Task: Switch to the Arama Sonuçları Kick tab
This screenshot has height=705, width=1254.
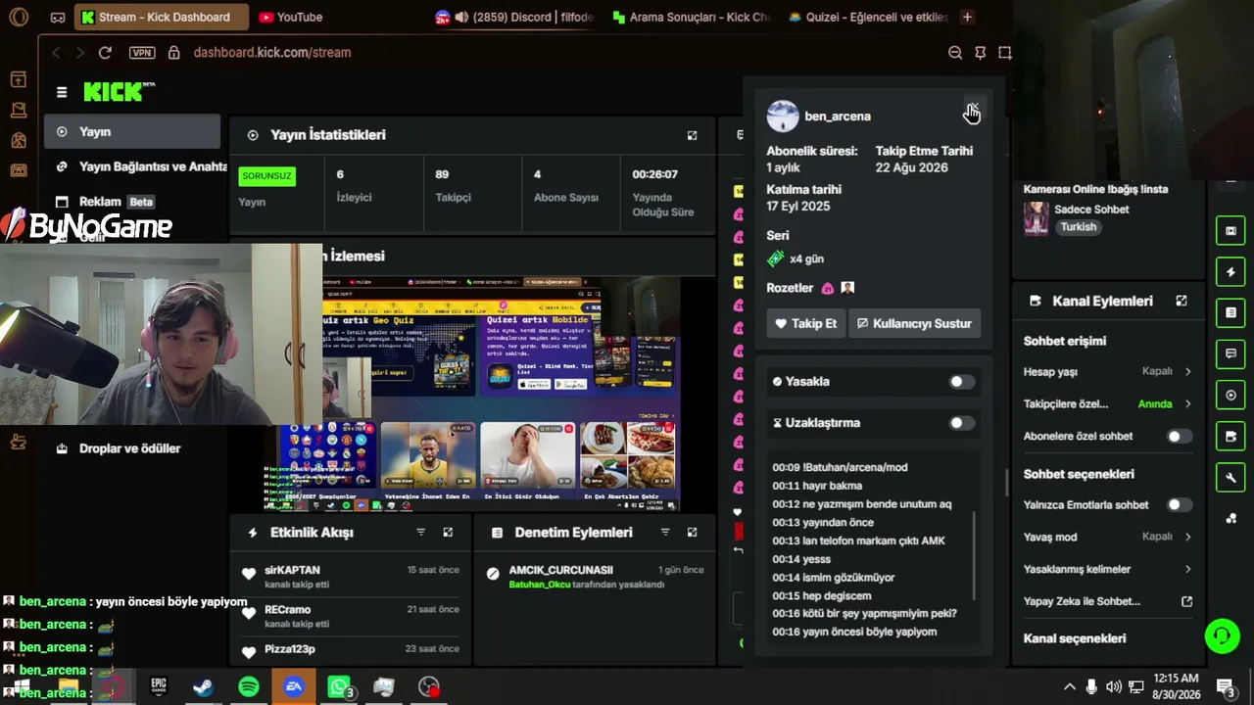Action: pos(691,17)
